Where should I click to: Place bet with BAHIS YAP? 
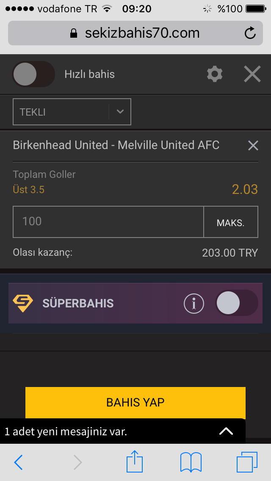pos(135,403)
